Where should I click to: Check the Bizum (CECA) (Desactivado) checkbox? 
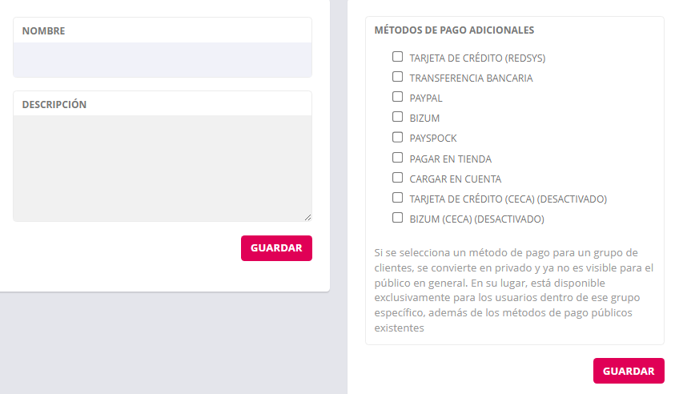pos(397,218)
